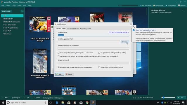Select Windows platform
This screenshot has height=105, width=187.
pos(7,34)
